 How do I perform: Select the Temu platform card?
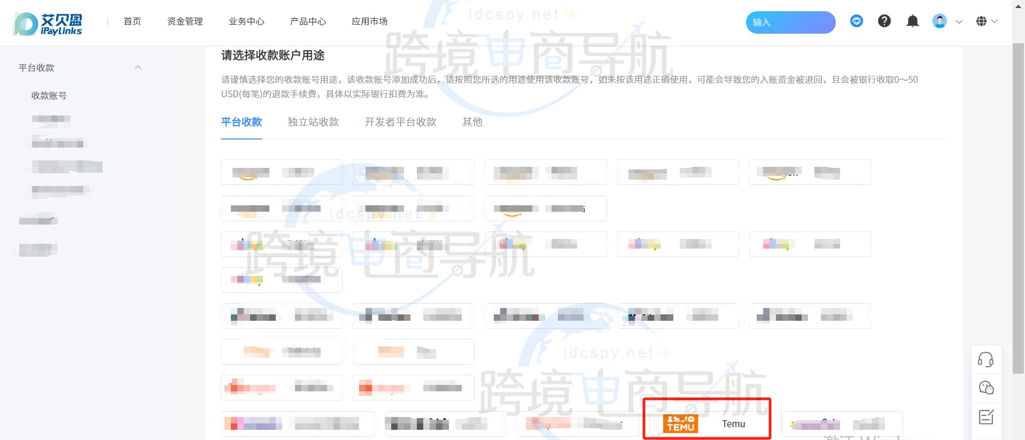point(707,424)
